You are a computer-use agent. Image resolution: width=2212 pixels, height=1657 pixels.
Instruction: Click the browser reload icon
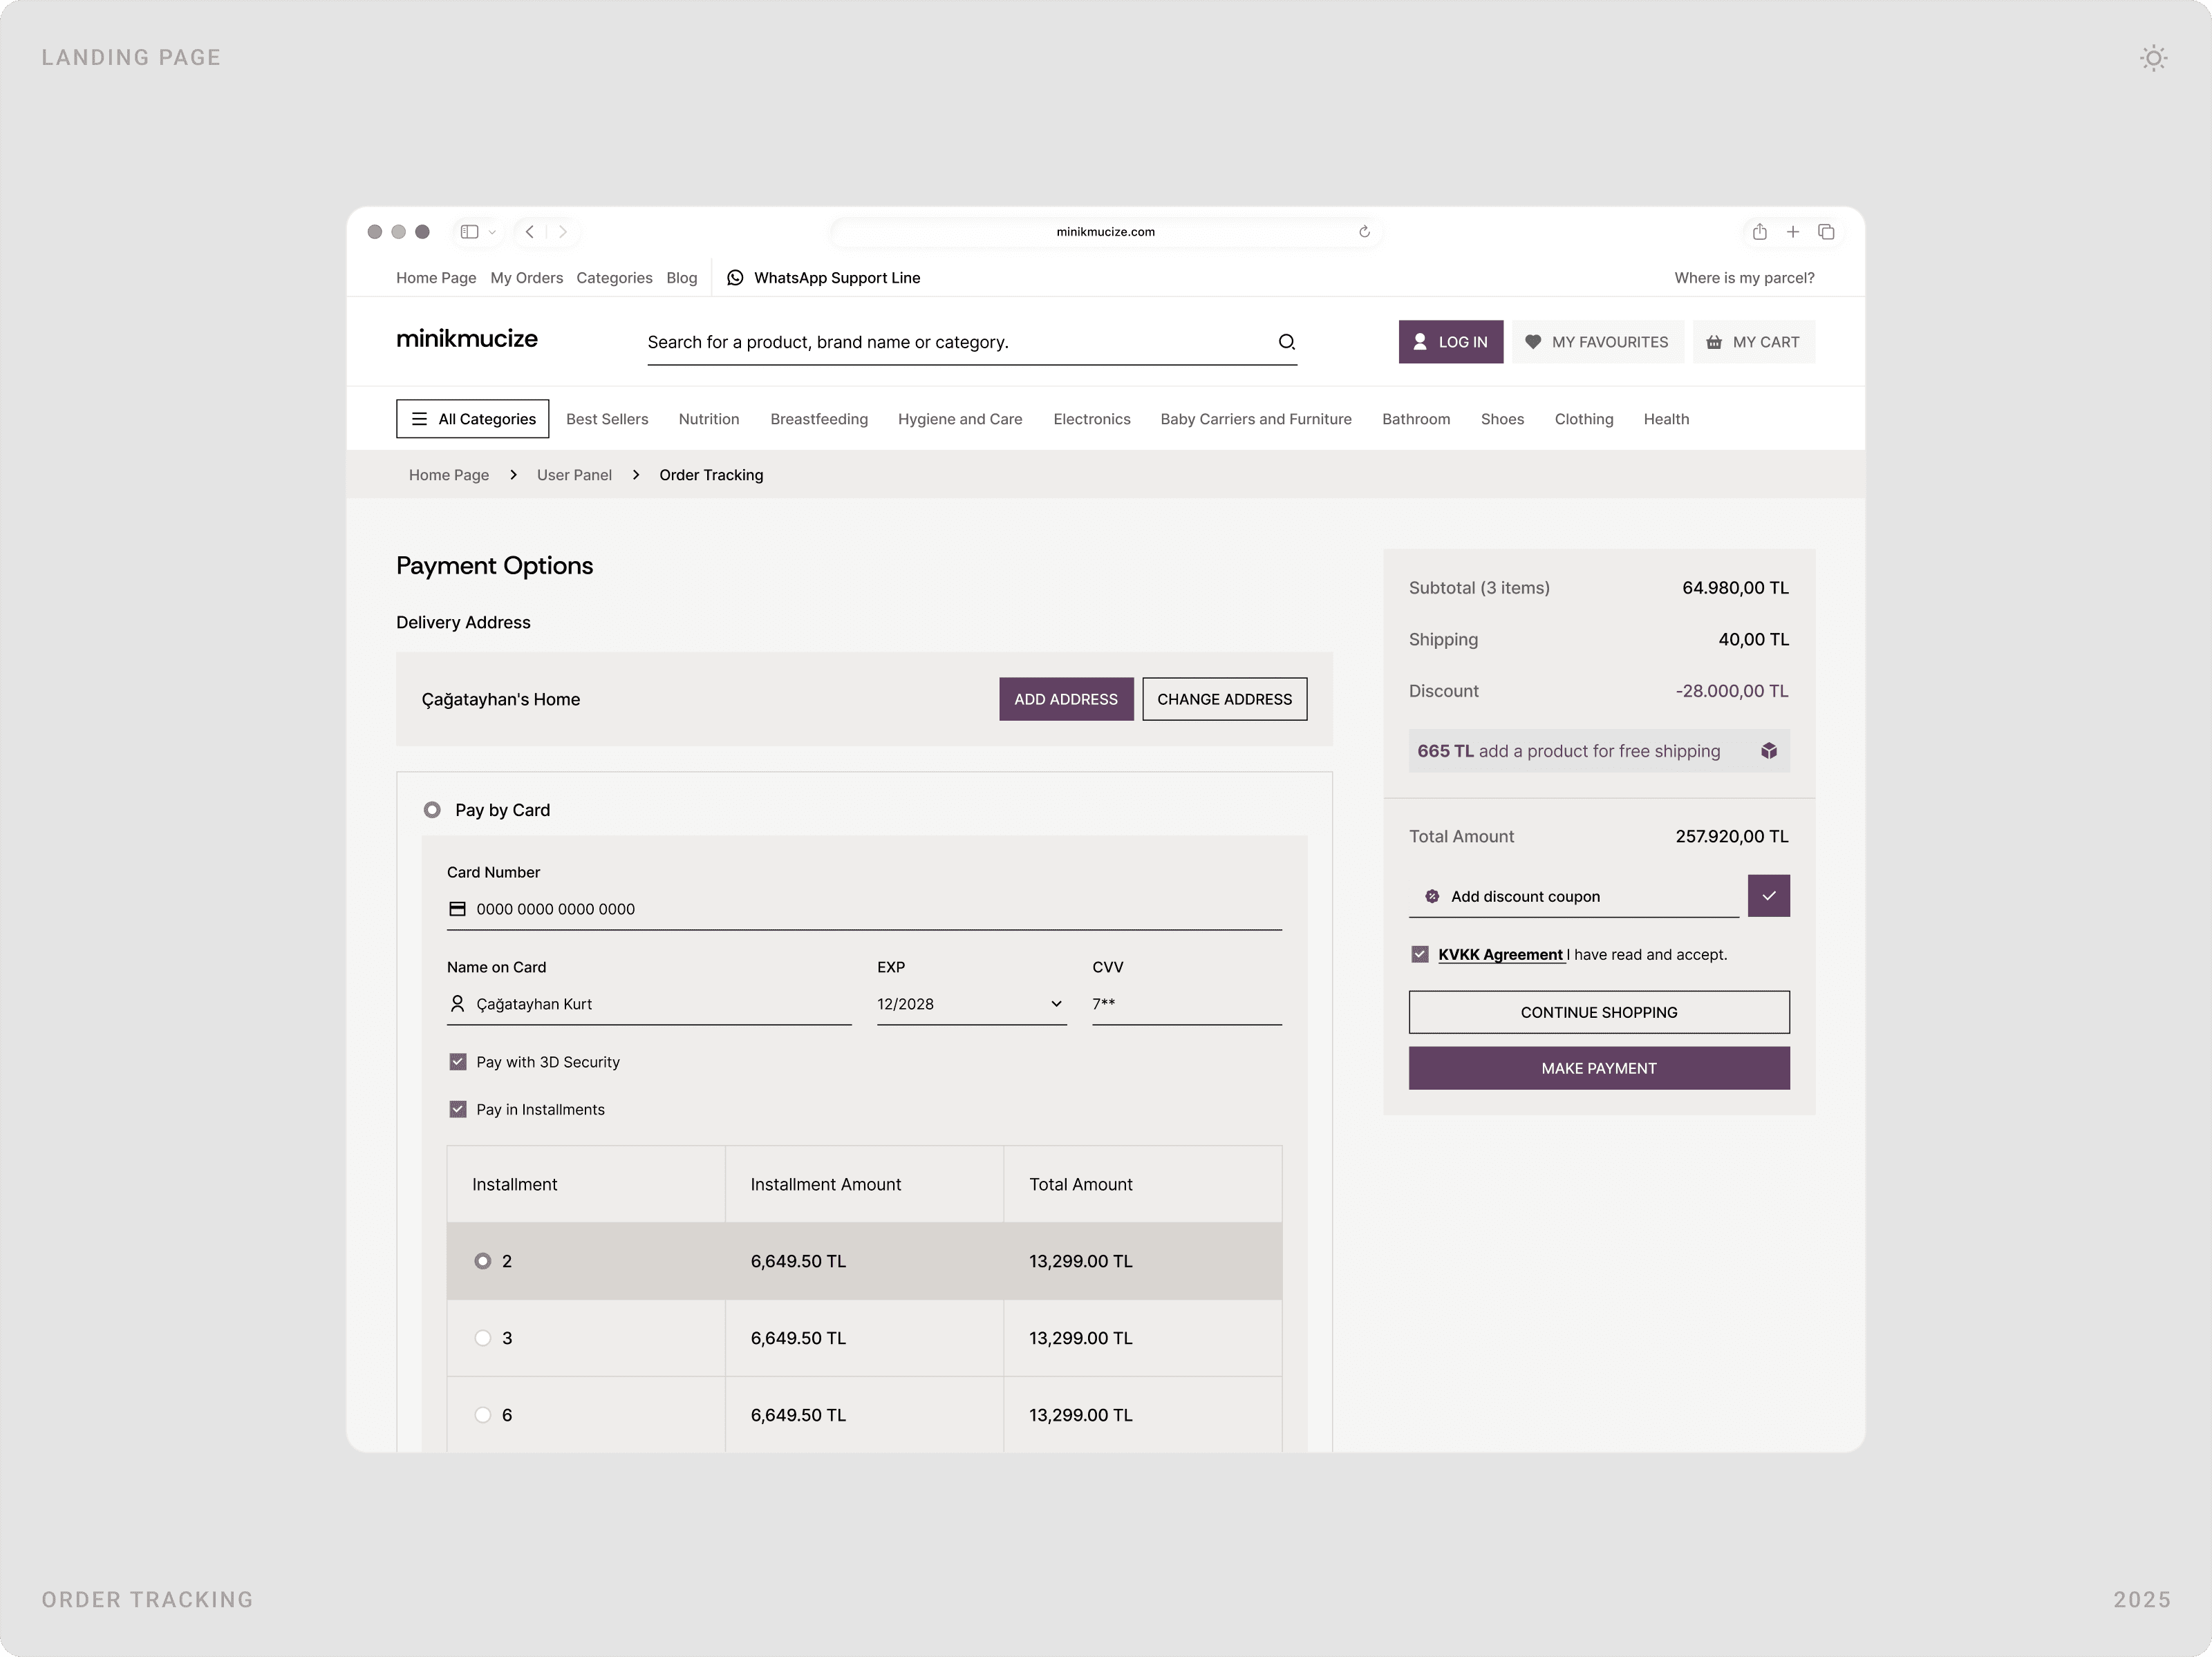(x=1364, y=232)
